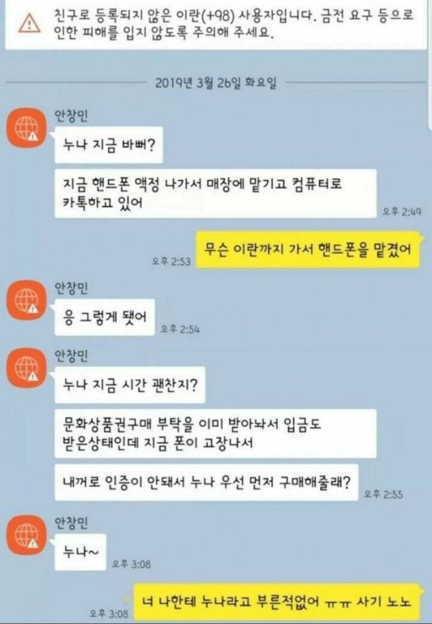Click the yellow "사기 노노" reply bubble
The image size is (432, 624).
(278, 601)
